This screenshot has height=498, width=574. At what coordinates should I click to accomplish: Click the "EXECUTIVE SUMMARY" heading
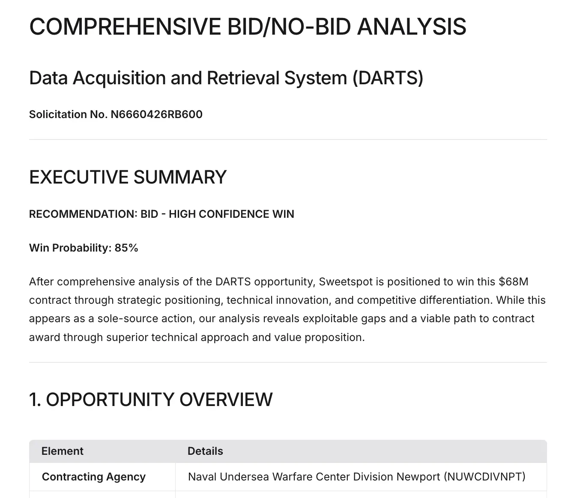[x=128, y=177]
